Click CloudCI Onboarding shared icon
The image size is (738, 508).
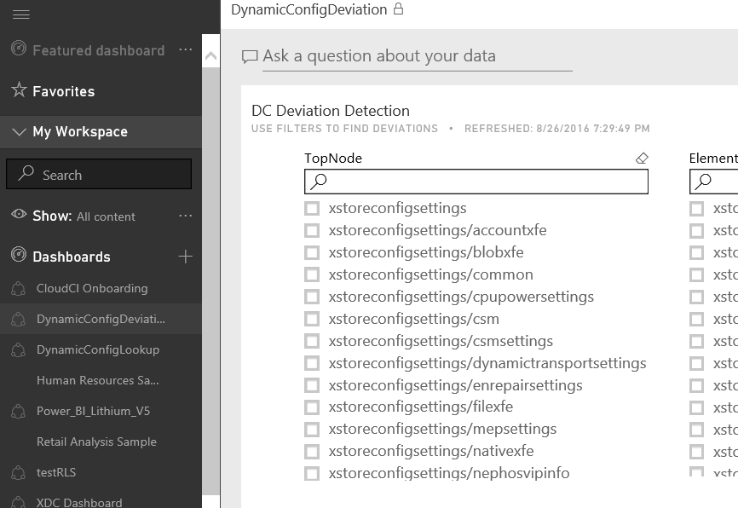18,289
